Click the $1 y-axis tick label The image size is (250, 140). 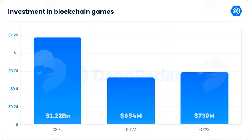16,53
